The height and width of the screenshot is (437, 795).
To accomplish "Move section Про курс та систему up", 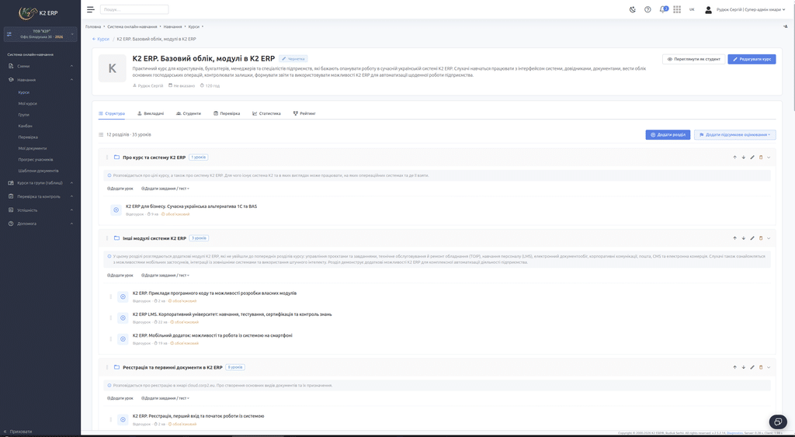I will pyautogui.click(x=734, y=157).
